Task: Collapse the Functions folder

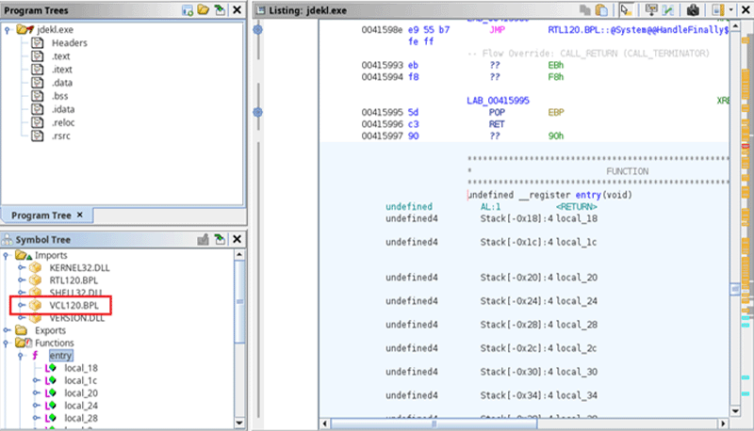Action: pos(7,343)
